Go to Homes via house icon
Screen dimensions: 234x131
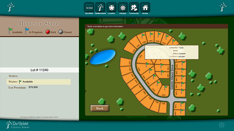point(145,7)
